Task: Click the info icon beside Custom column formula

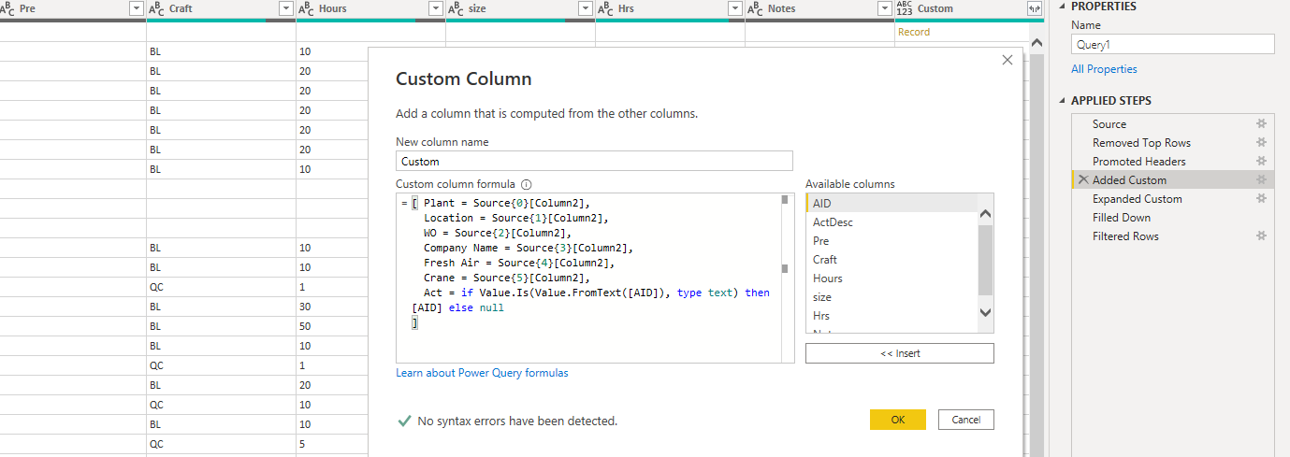Action: (x=526, y=185)
